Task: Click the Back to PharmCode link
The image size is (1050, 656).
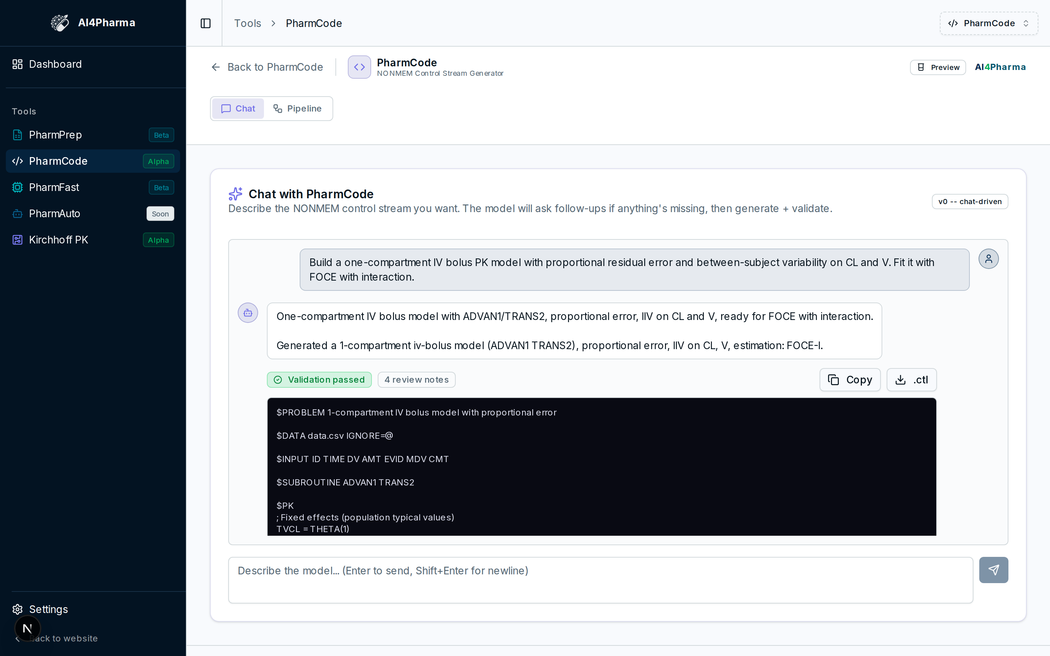Action: coord(267,67)
